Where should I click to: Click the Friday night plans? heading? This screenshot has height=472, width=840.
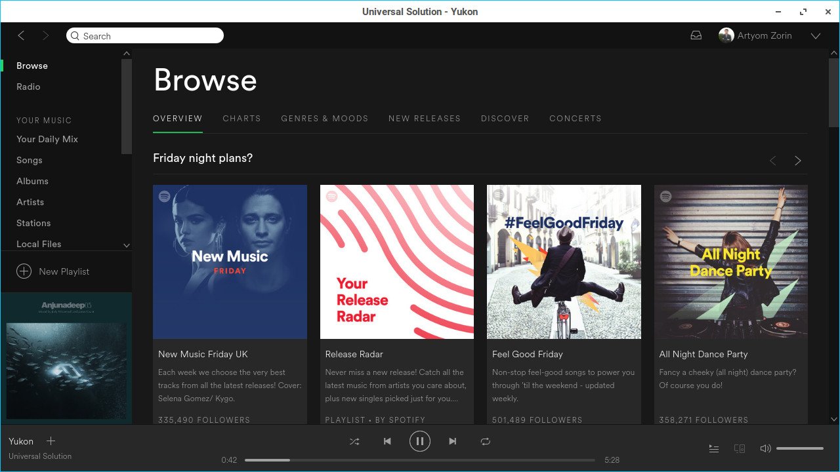203,158
